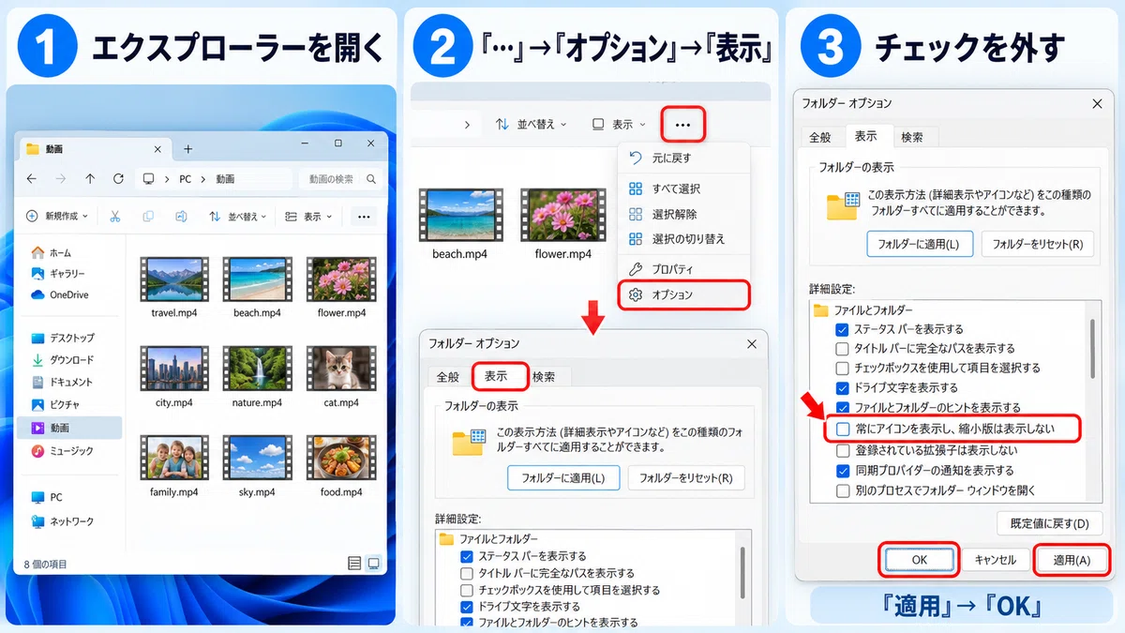
Task: Check タイトル バーに完全なパスを表示する in right dialog
Action: pyautogui.click(x=842, y=348)
